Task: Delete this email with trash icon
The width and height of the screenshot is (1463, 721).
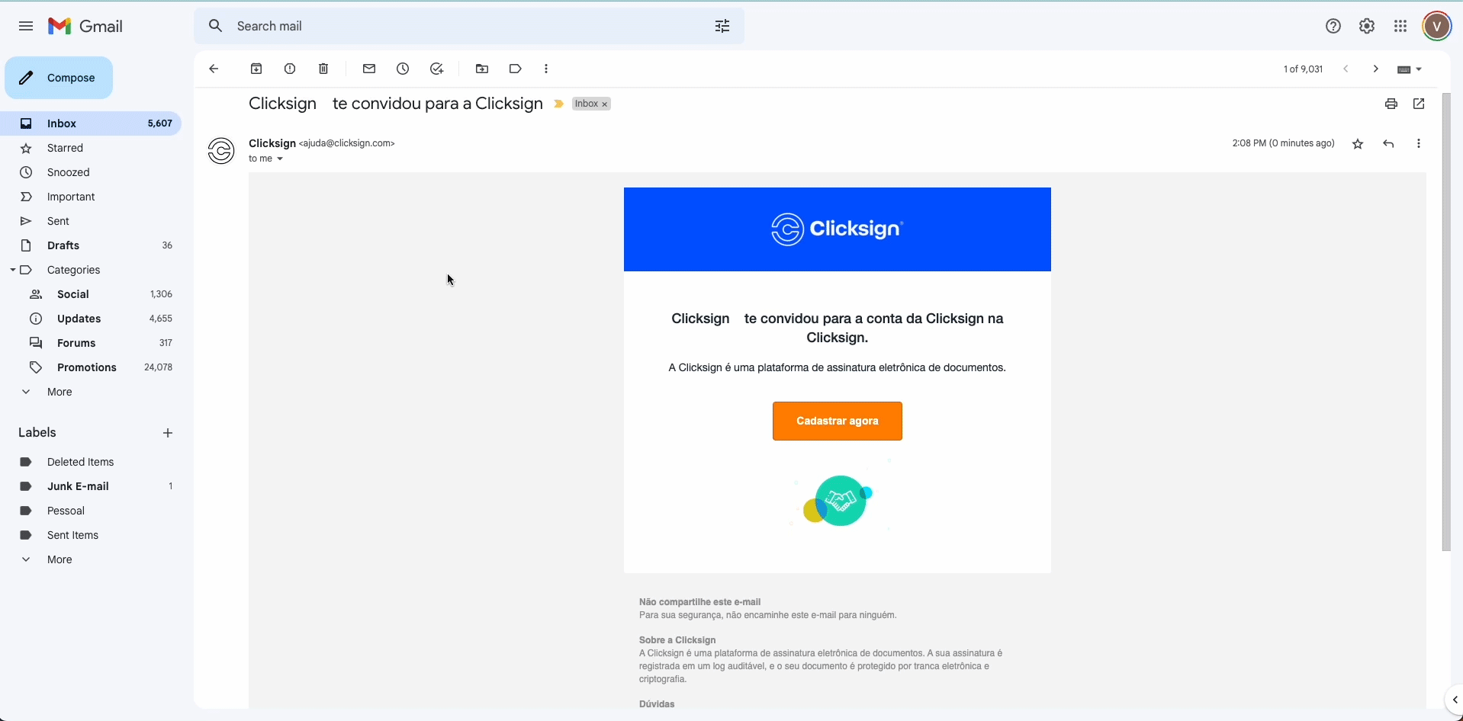Action: click(x=323, y=69)
